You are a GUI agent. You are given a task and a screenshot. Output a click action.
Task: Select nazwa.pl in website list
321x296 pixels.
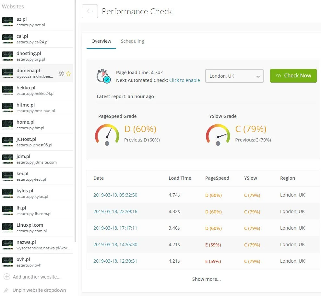coord(36,245)
